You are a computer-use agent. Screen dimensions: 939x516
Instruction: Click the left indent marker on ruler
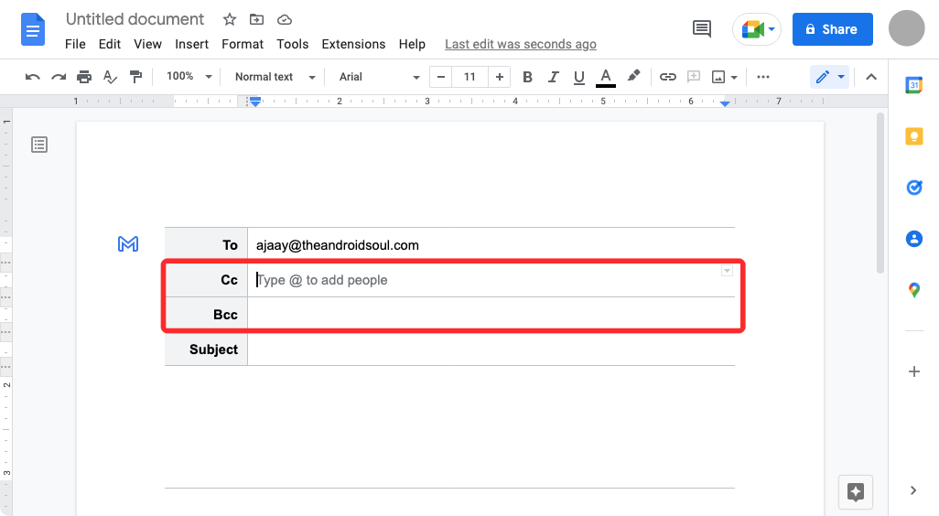[255, 103]
